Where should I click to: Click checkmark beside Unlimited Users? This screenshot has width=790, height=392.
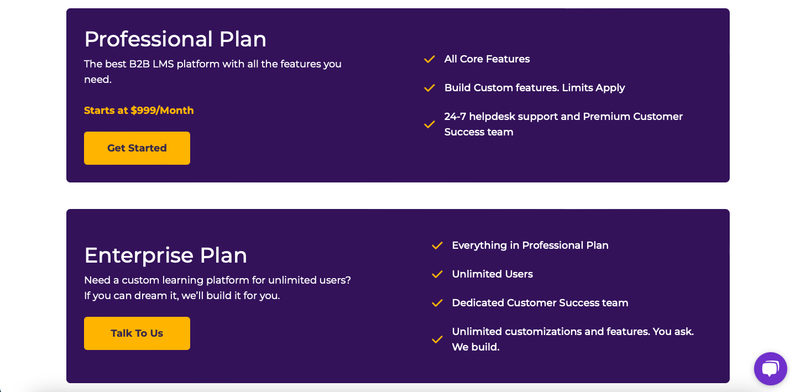coord(437,274)
